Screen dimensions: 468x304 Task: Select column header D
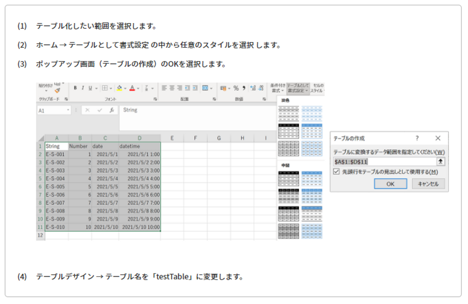[139, 138]
